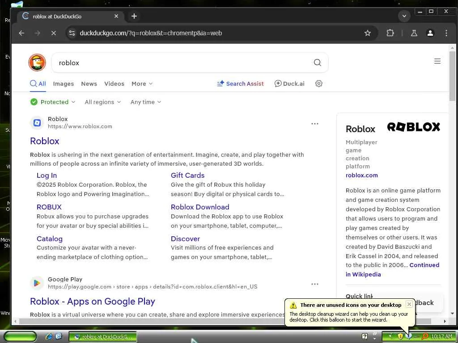Image resolution: width=458 pixels, height=343 pixels.
Task: Click the vertical scrollbar thumb
Action: click(x=452, y=76)
